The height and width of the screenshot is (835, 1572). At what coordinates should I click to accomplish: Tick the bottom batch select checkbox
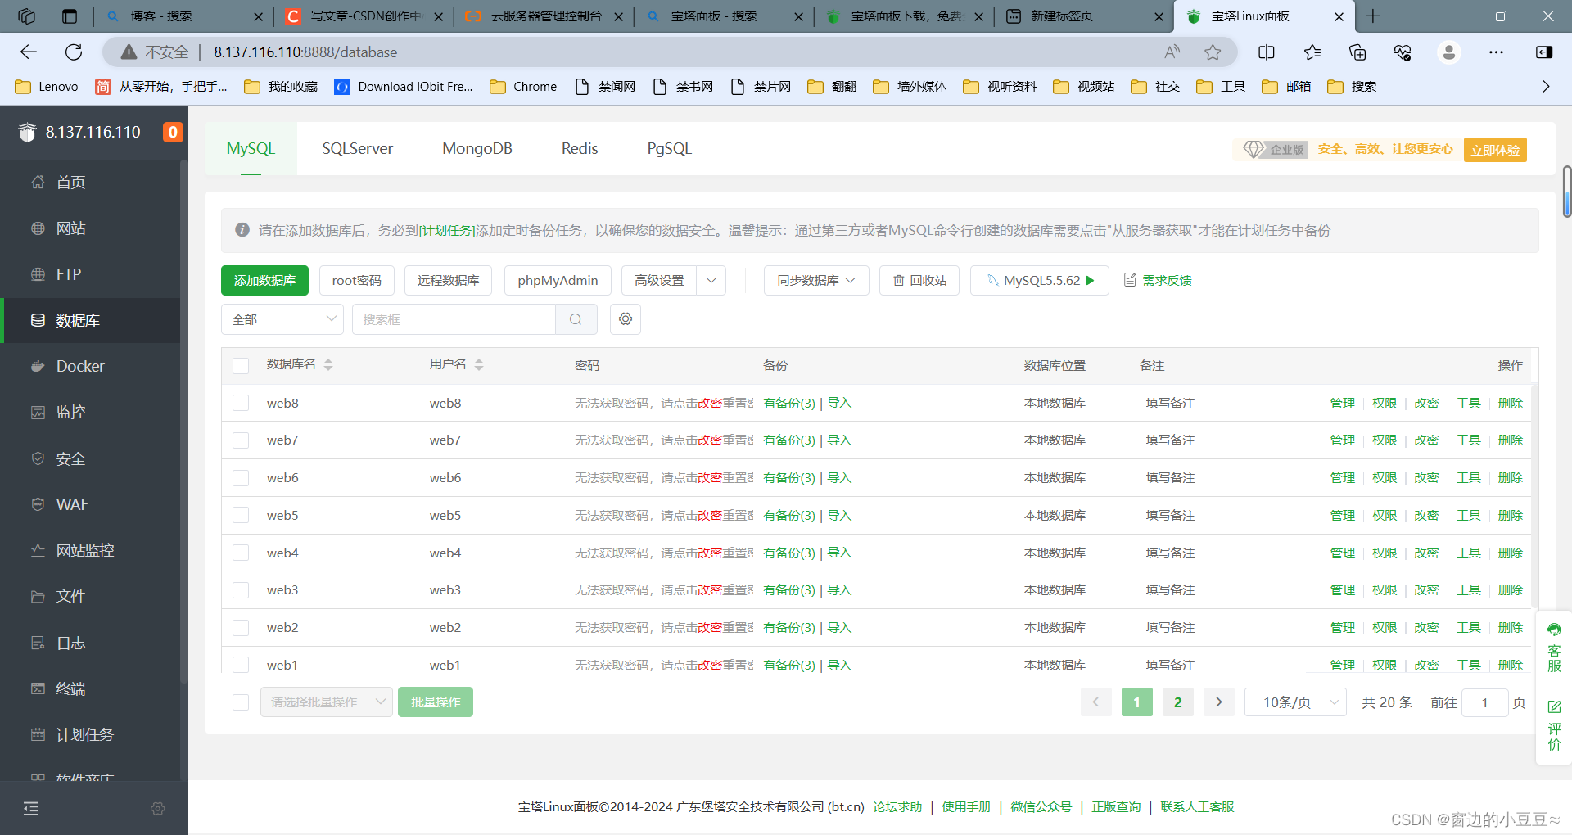point(241,702)
